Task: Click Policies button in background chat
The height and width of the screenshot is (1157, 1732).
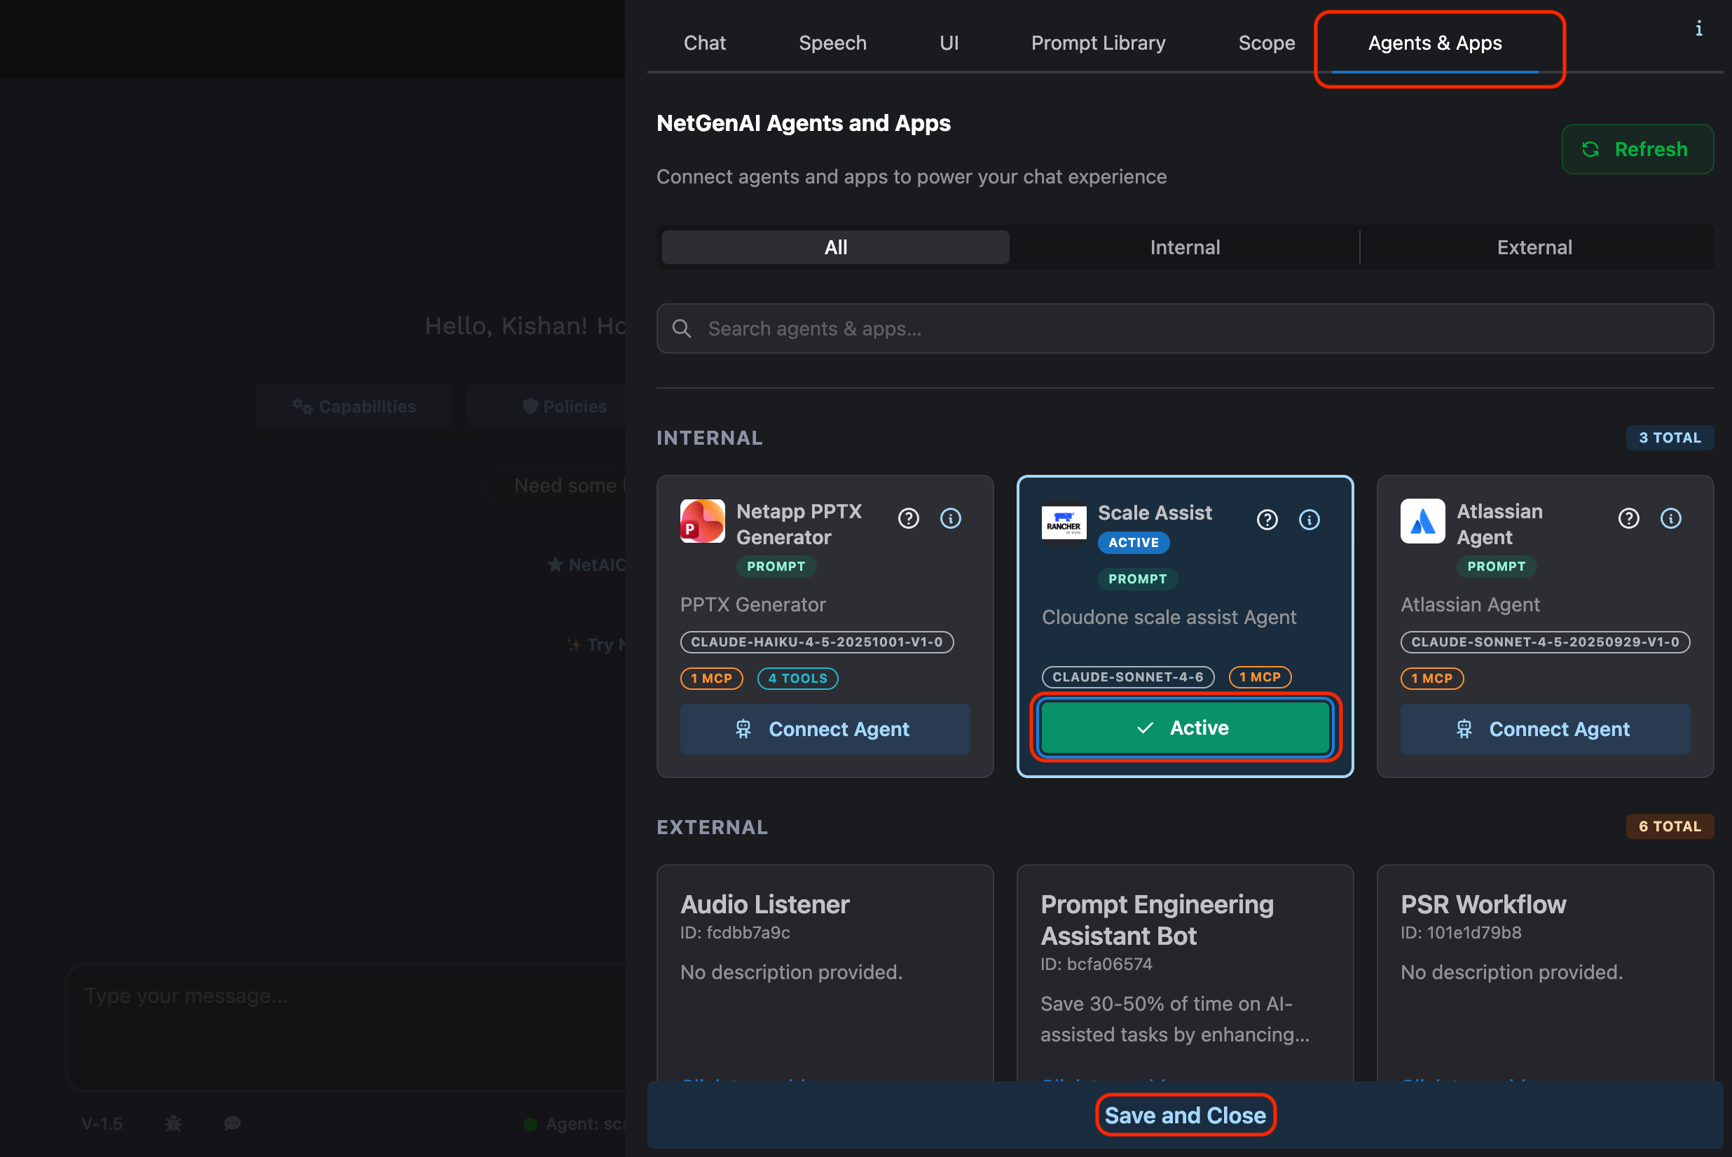Action: pos(546,406)
